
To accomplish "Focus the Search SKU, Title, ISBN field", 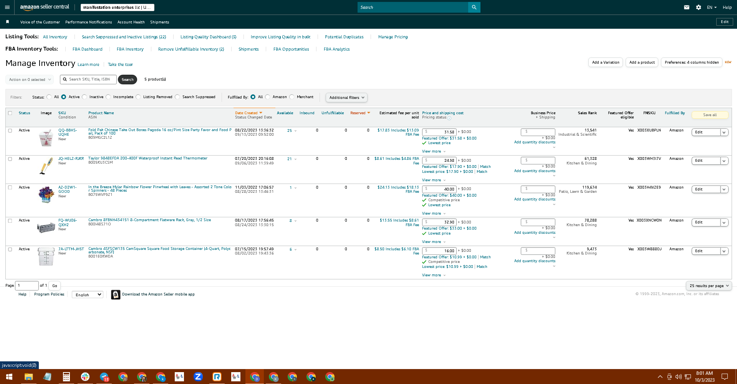I will (x=88, y=79).
